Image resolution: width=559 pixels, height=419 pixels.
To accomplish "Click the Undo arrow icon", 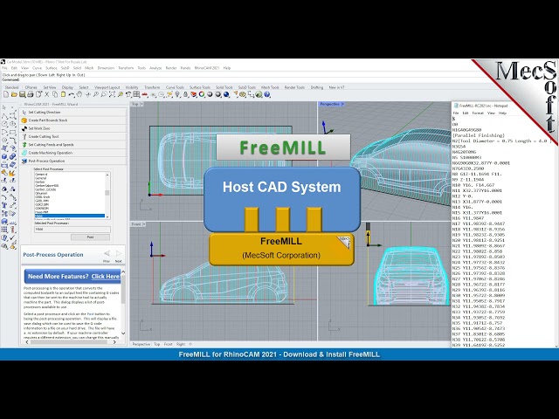I will [72, 94].
